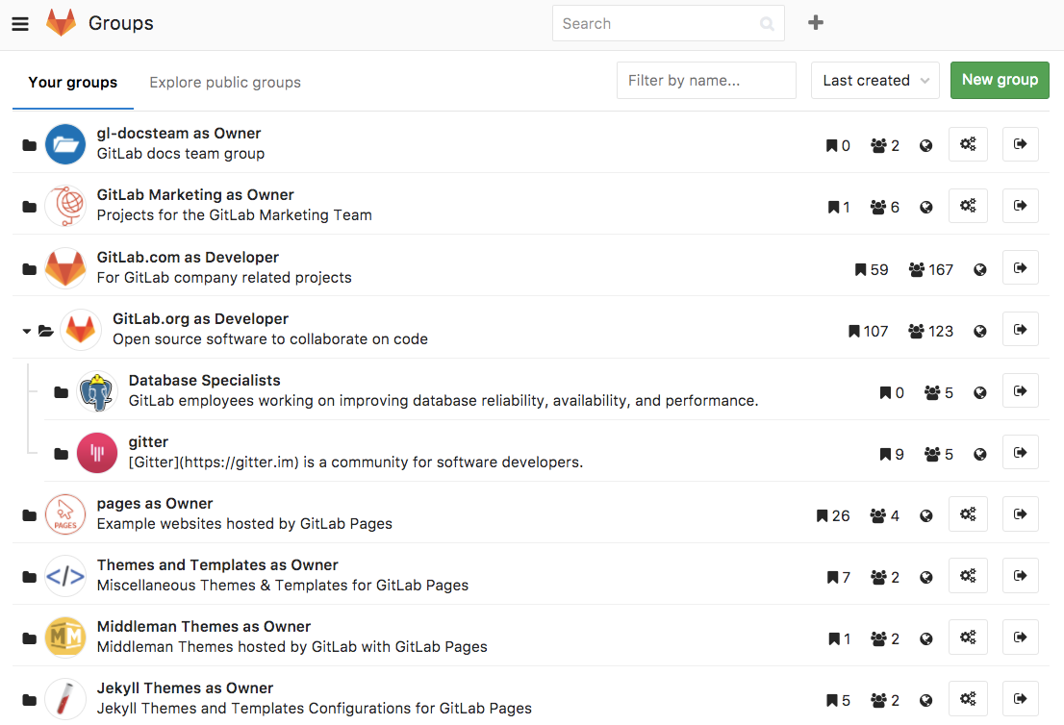1064x725 pixels.
Task: Leave the GitLab.org group via exit icon
Action: tap(1020, 329)
